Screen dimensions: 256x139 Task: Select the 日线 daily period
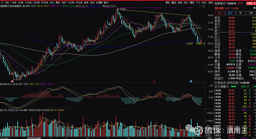tap(52, 3)
